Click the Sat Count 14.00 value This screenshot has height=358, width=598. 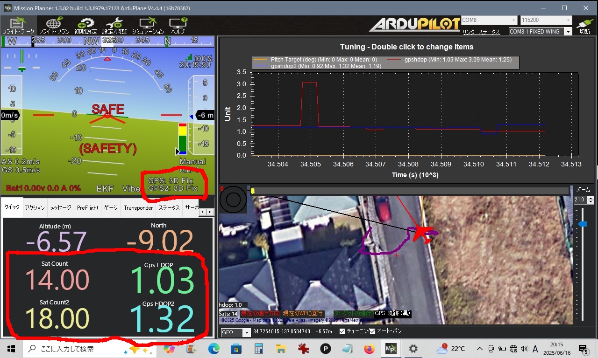click(57, 280)
